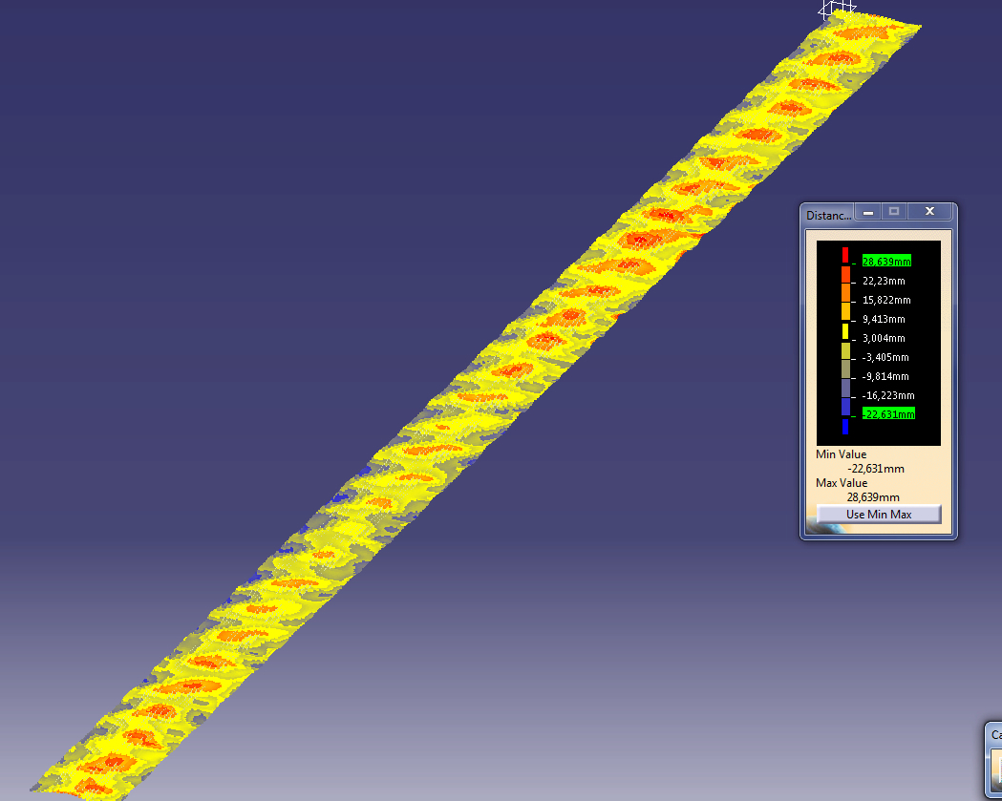Click the white wireframe compass icon
The height and width of the screenshot is (801, 1002).
click(x=838, y=11)
